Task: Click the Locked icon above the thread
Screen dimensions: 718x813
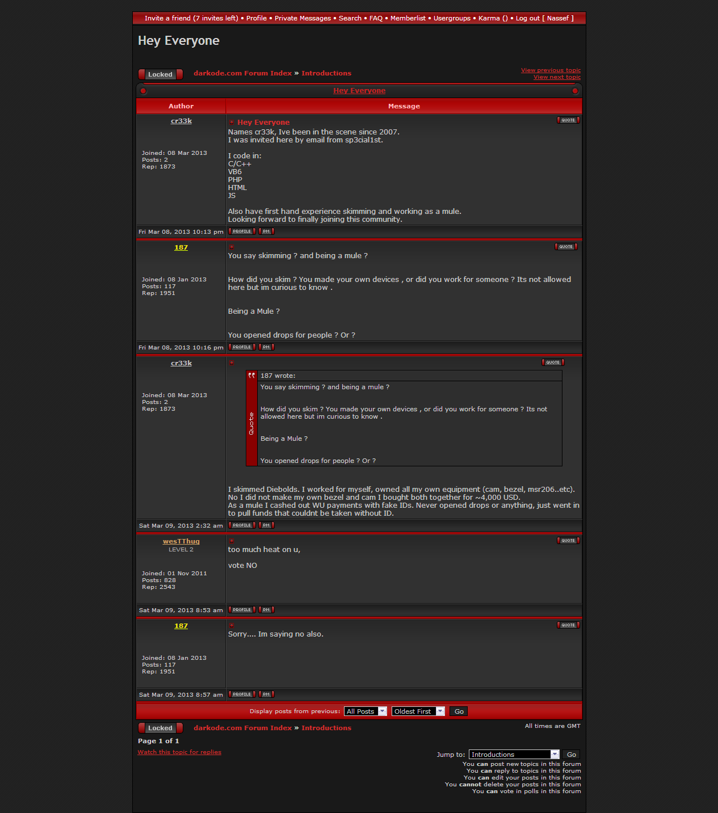Action: [160, 74]
